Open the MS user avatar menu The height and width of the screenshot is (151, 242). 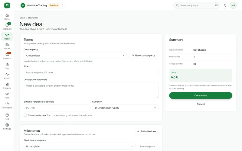point(233,5)
